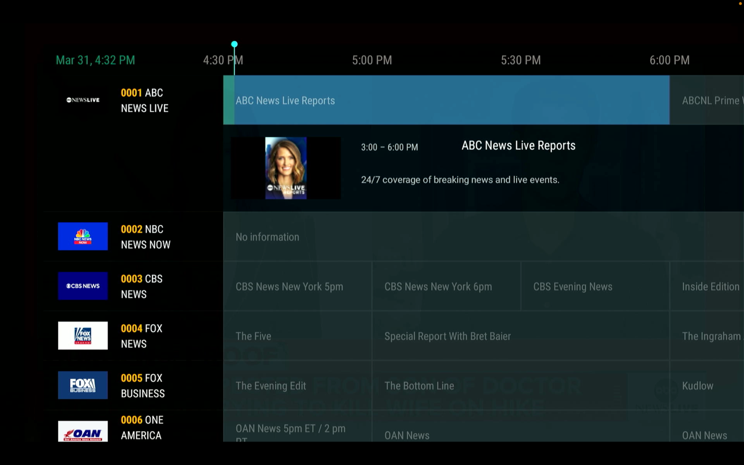Click channel name 0002 NBC NEWS NOW
This screenshot has height=465, width=744.
(x=146, y=237)
